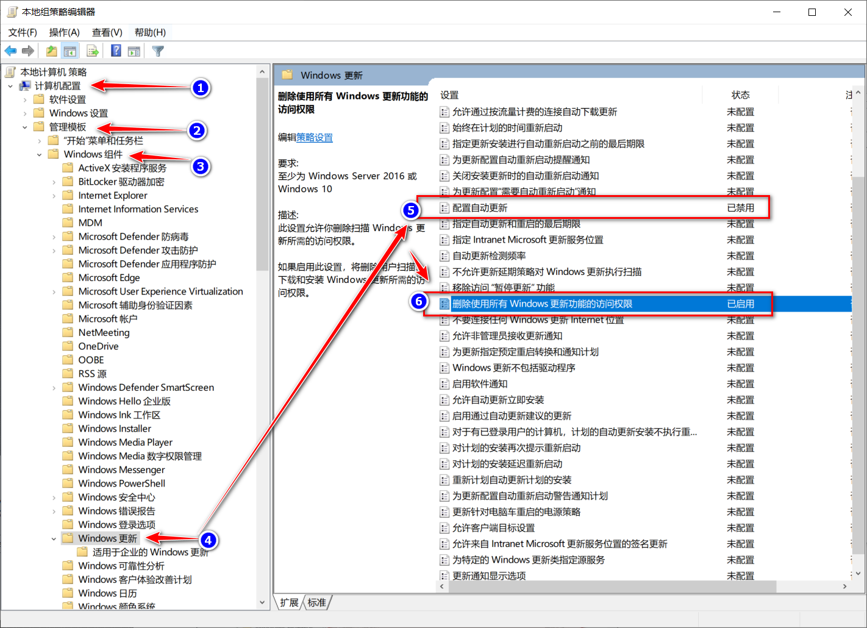The image size is (867, 628).
Task: Click policy icon beside 允许客户端目标设置
Action: pyautogui.click(x=444, y=527)
